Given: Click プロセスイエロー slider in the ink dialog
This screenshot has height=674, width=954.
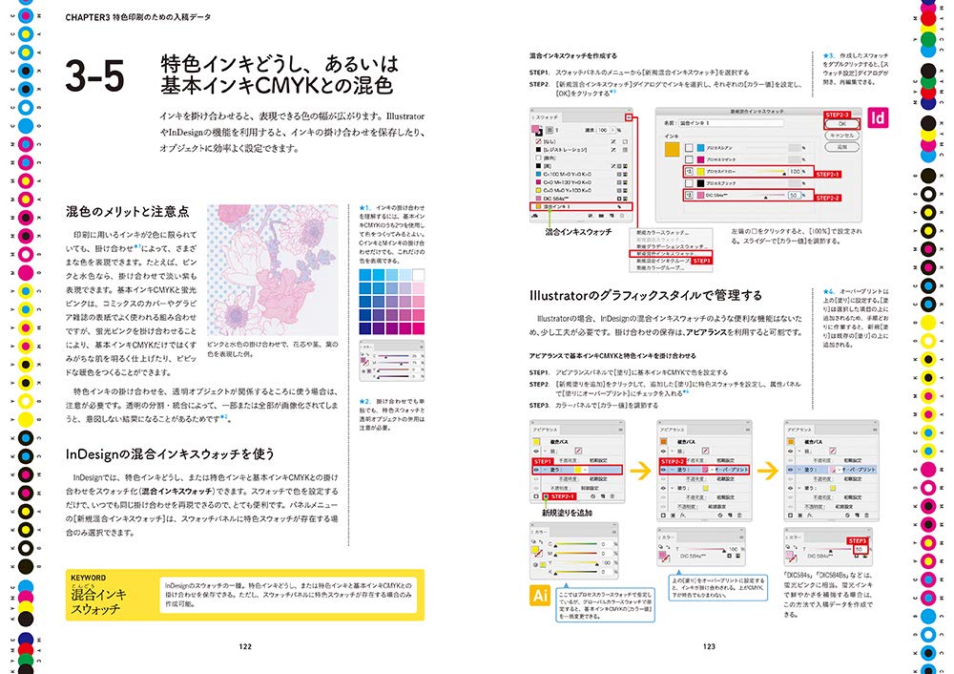Looking at the screenshot, I should (x=767, y=171).
